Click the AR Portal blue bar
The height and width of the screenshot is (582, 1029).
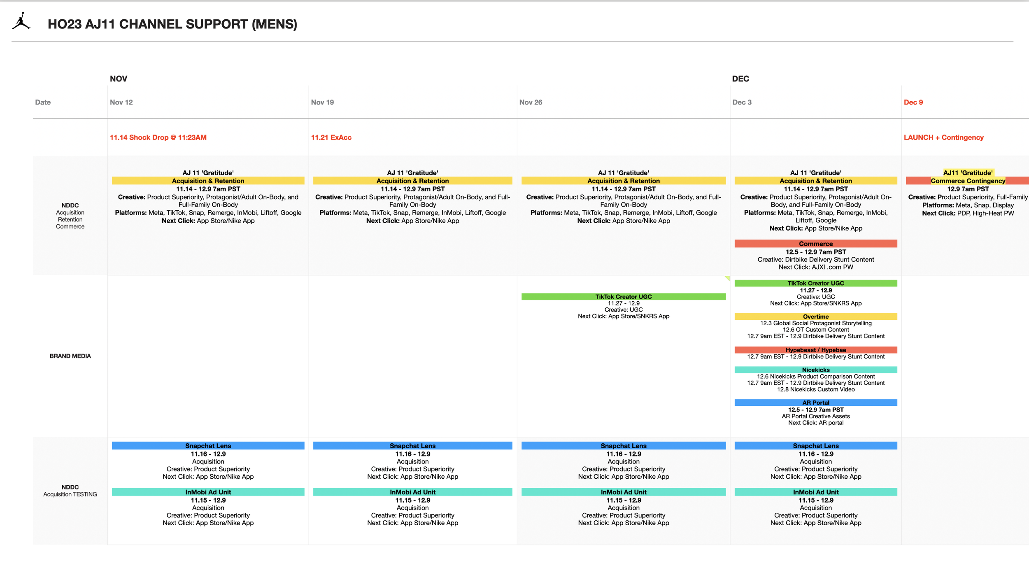[816, 403]
